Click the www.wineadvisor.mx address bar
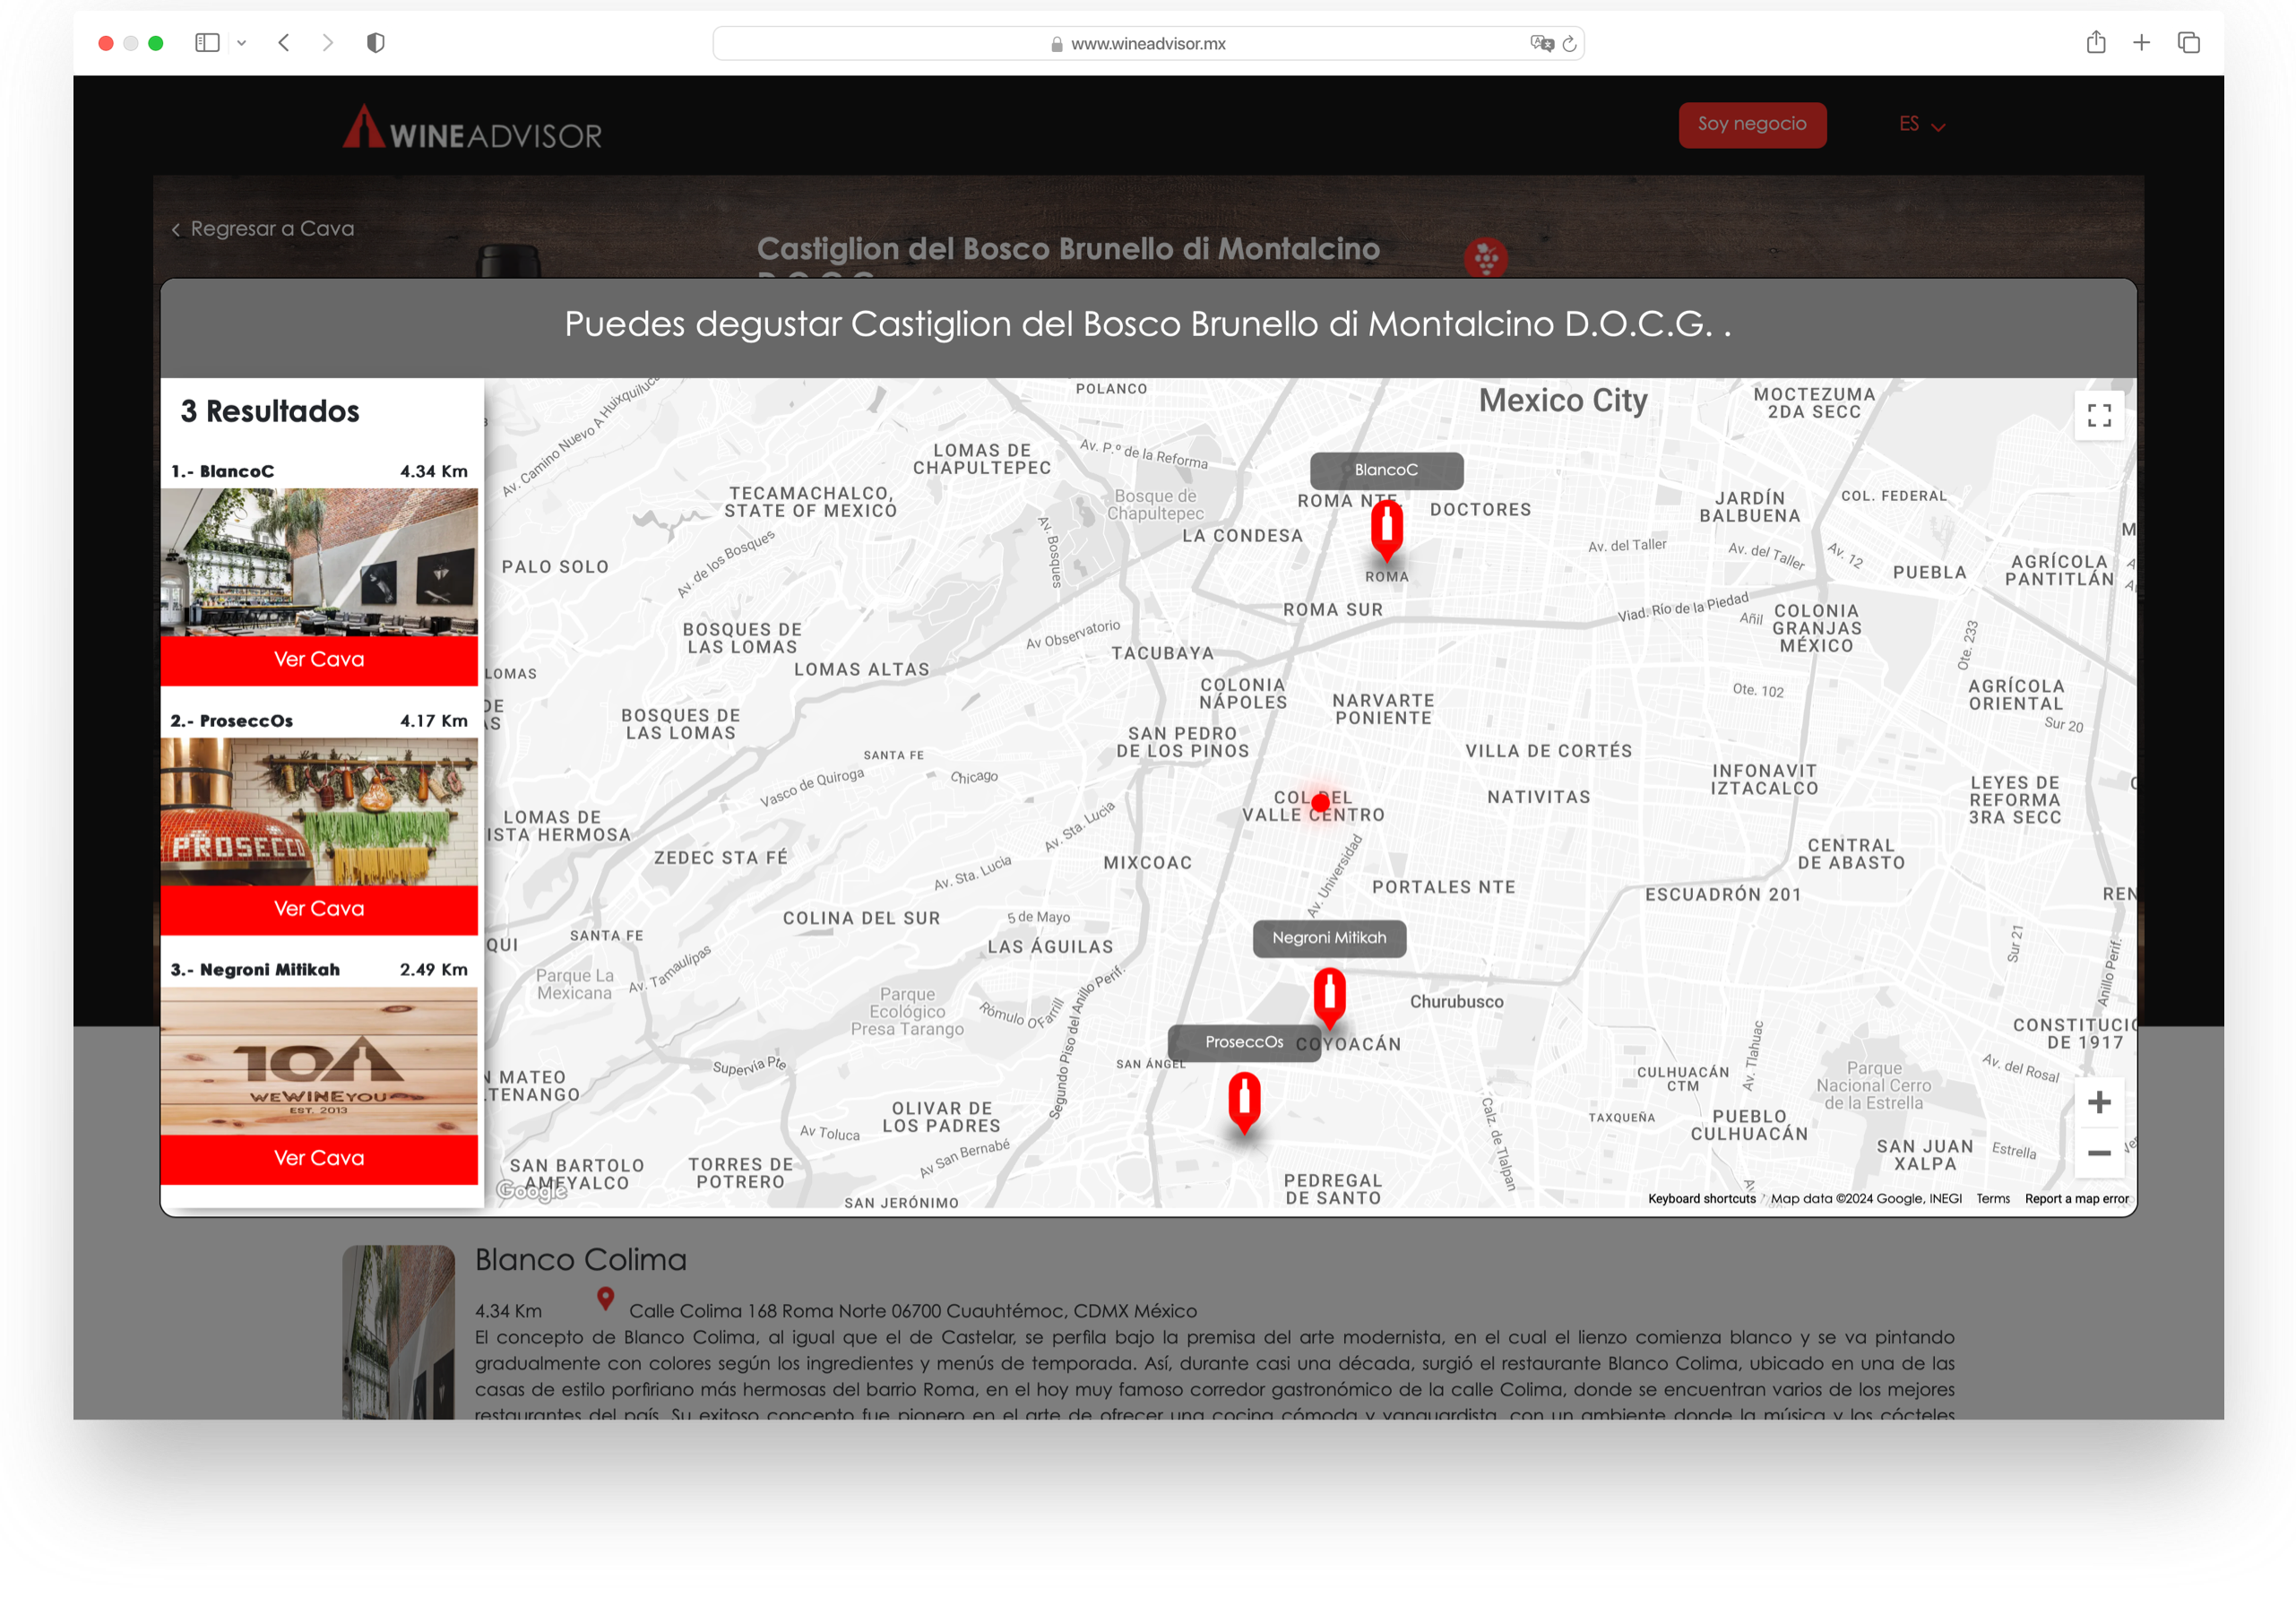2296x1597 pixels. 1148,44
